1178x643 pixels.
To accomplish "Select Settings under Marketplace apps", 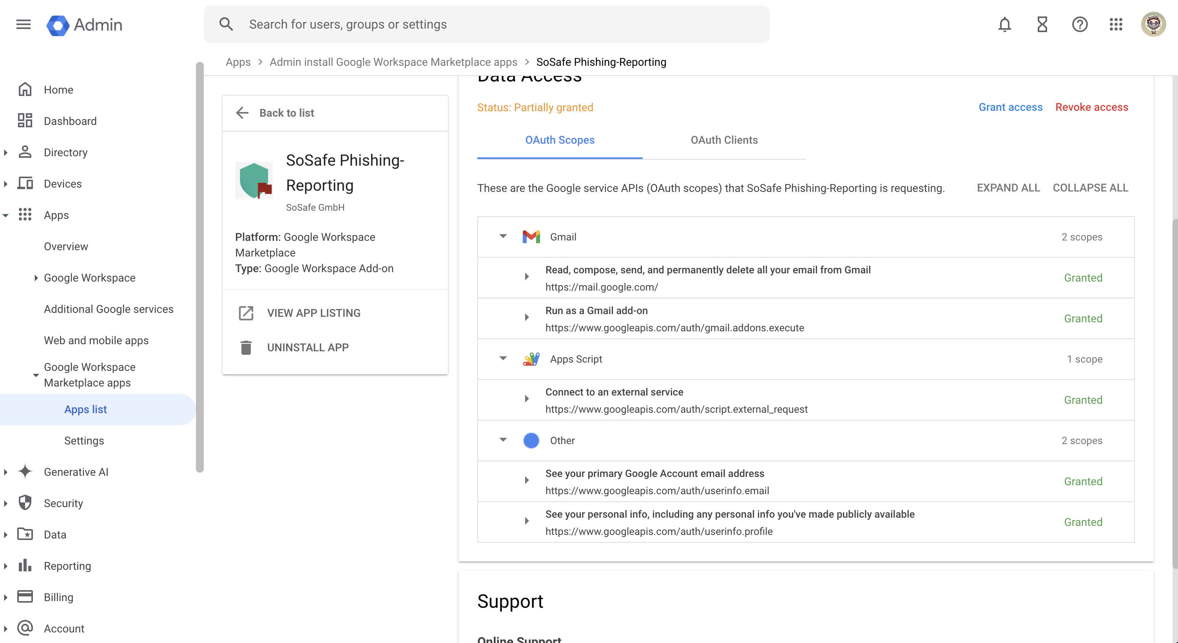I will coord(84,441).
